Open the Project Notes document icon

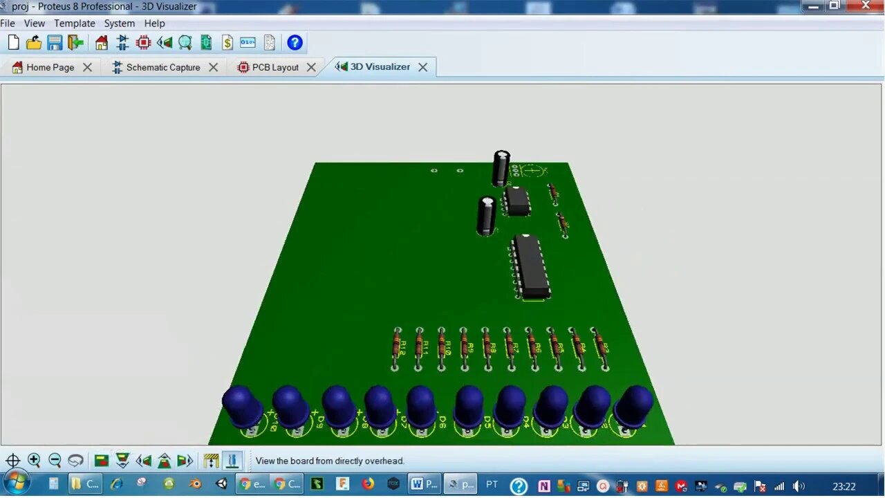[270, 43]
